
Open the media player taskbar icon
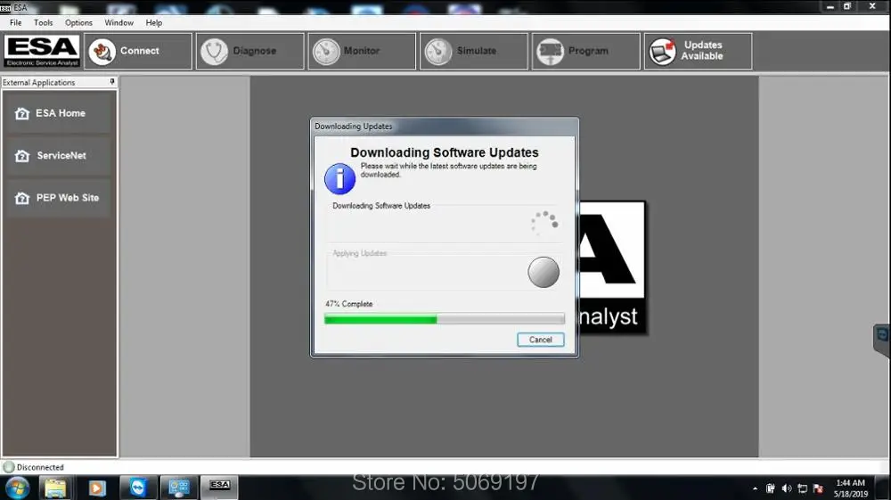pos(96,488)
